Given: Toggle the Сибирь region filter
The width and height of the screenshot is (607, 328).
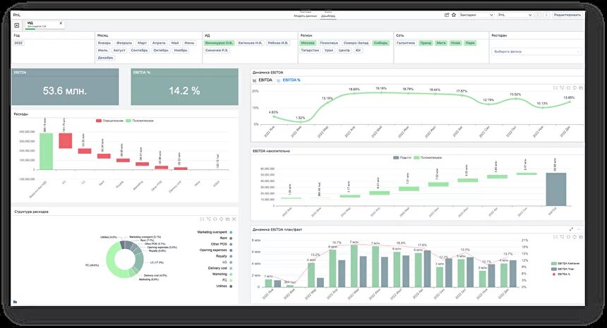Looking at the screenshot, I should [380, 43].
